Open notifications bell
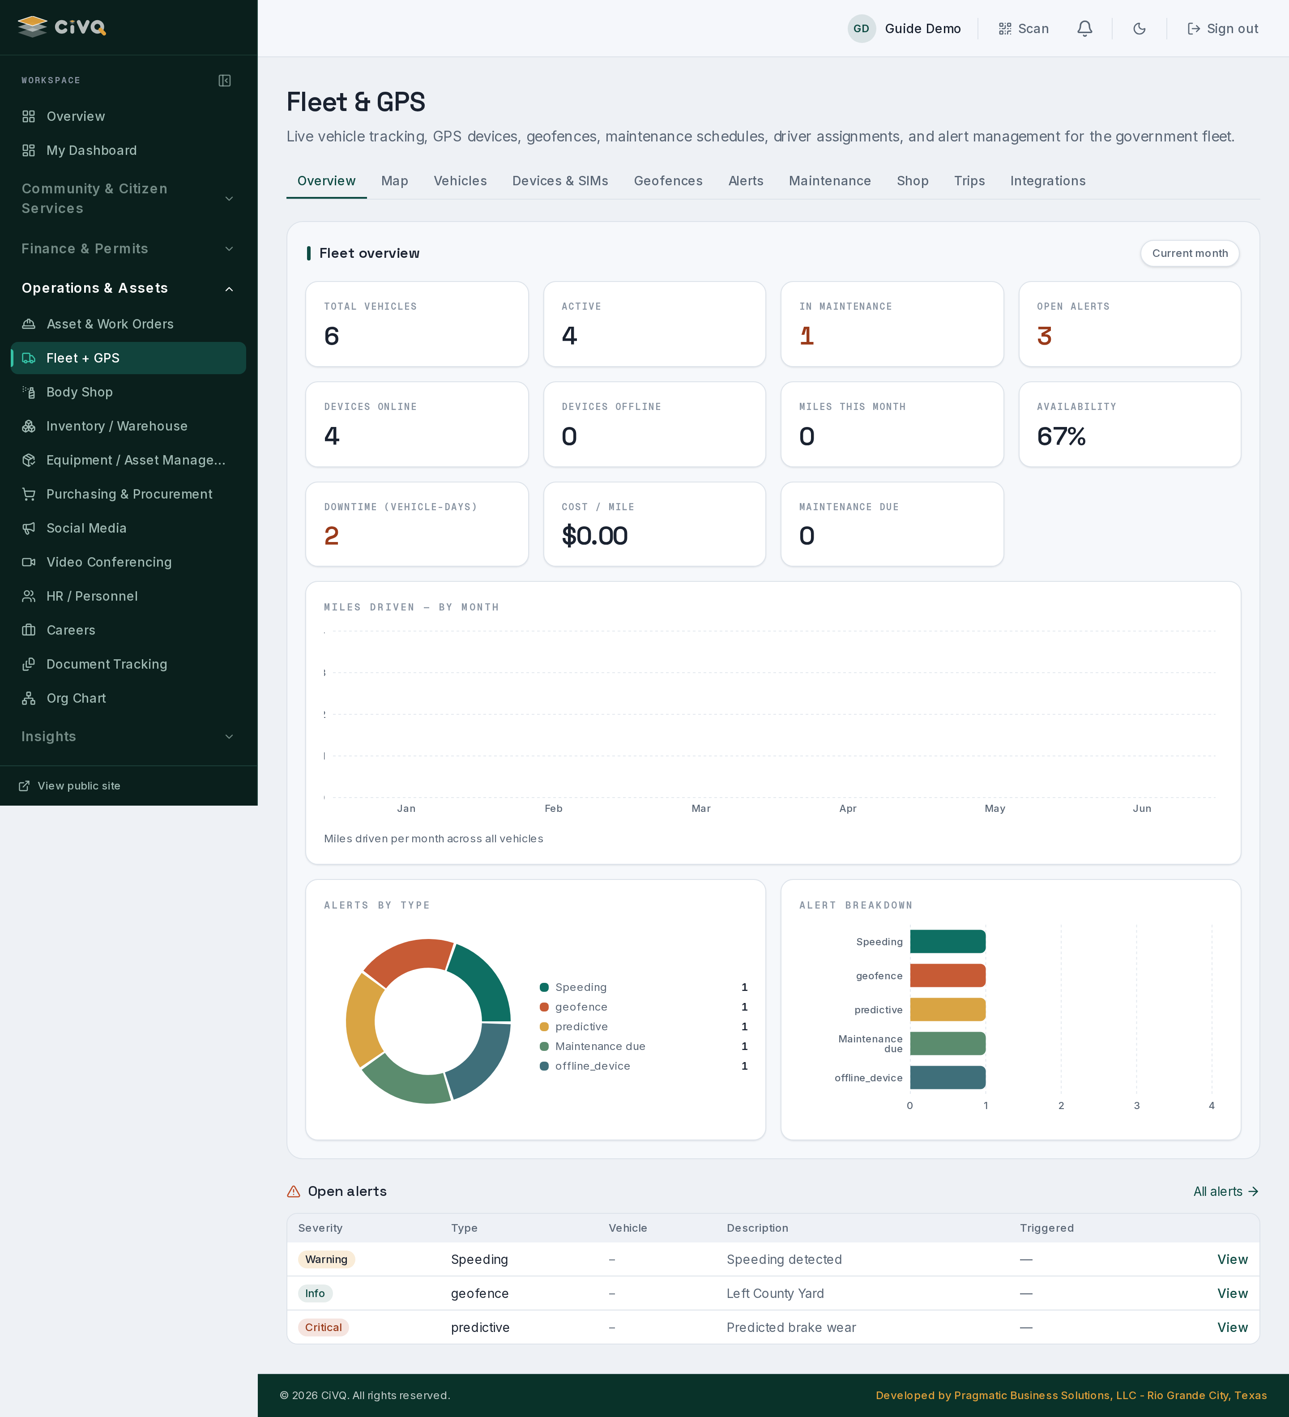Image resolution: width=1289 pixels, height=1417 pixels. point(1084,29)
